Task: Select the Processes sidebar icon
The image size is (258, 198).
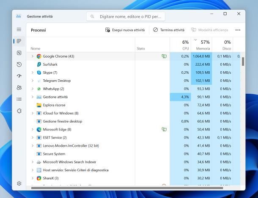Action: (19, 41)
